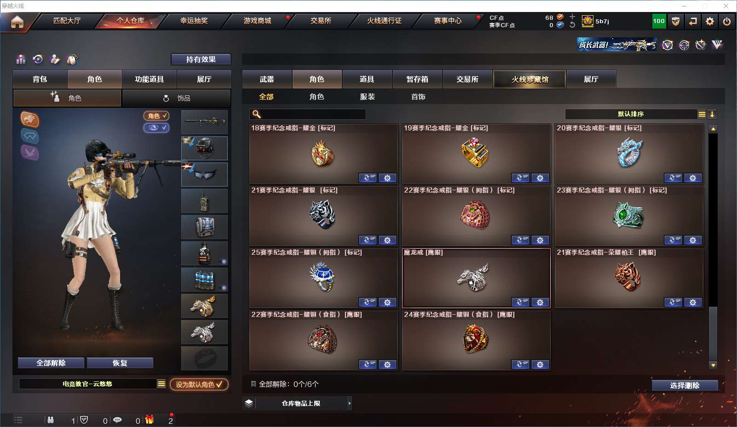Image resolution: width=737 pixels, height=427 pixels.
Task: Select the eagle emblem icon beside character
Action: coord(29,119)
